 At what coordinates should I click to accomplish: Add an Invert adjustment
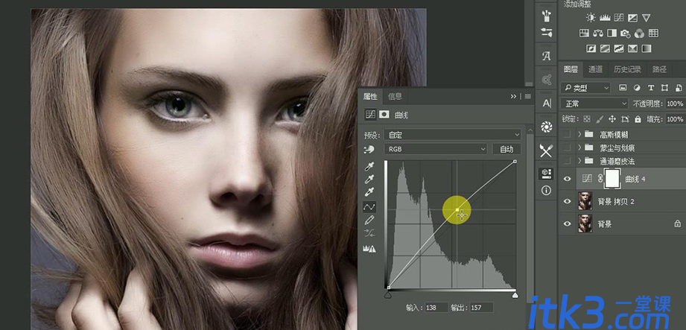point(591,48)
